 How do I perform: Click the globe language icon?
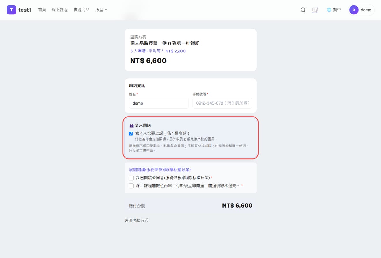(329, 10)
